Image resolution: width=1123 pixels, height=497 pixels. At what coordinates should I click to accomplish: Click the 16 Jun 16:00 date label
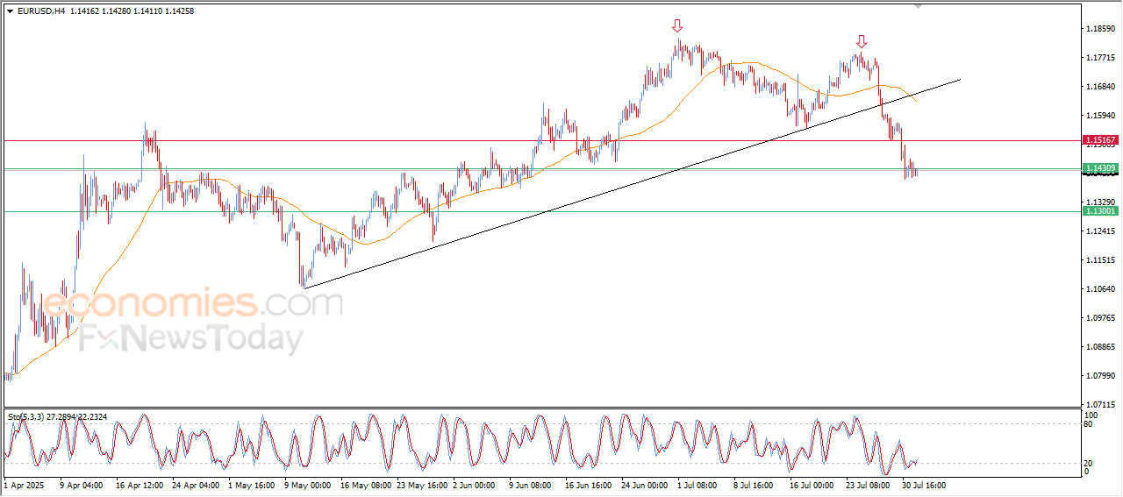coord(589,484)
